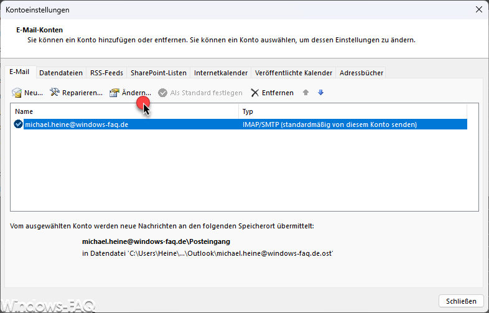Click IMAP/SMTP type cell text
Image resolution: width=489 pixels, height=313 pixels.
[x=330, y=124]
